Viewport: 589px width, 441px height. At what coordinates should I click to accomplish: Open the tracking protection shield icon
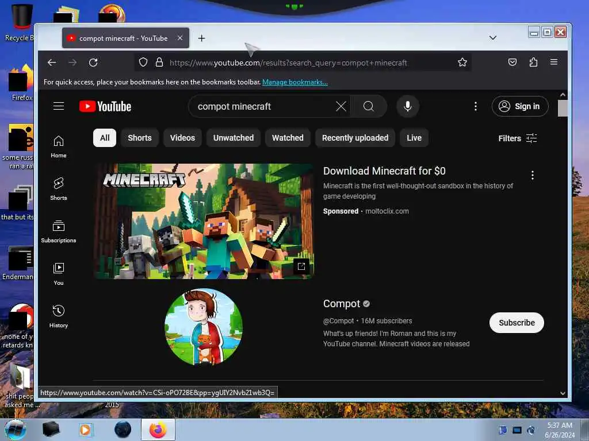(x=143, y=62)
